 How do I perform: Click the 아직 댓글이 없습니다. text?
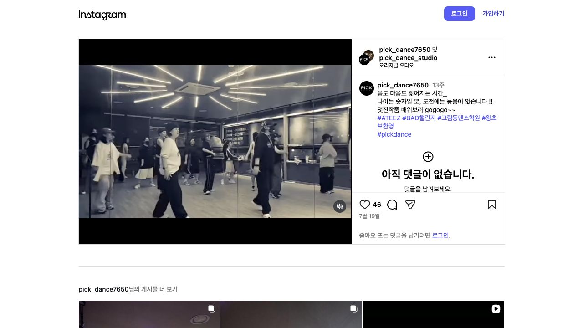click(428, 174)
